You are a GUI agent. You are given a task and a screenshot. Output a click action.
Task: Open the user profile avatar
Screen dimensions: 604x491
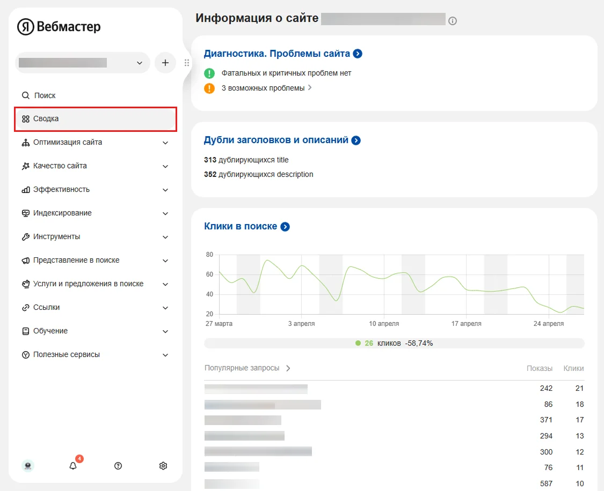pos(28,466)
